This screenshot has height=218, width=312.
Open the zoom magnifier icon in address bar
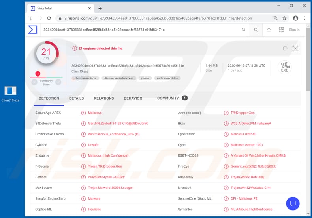275,18
